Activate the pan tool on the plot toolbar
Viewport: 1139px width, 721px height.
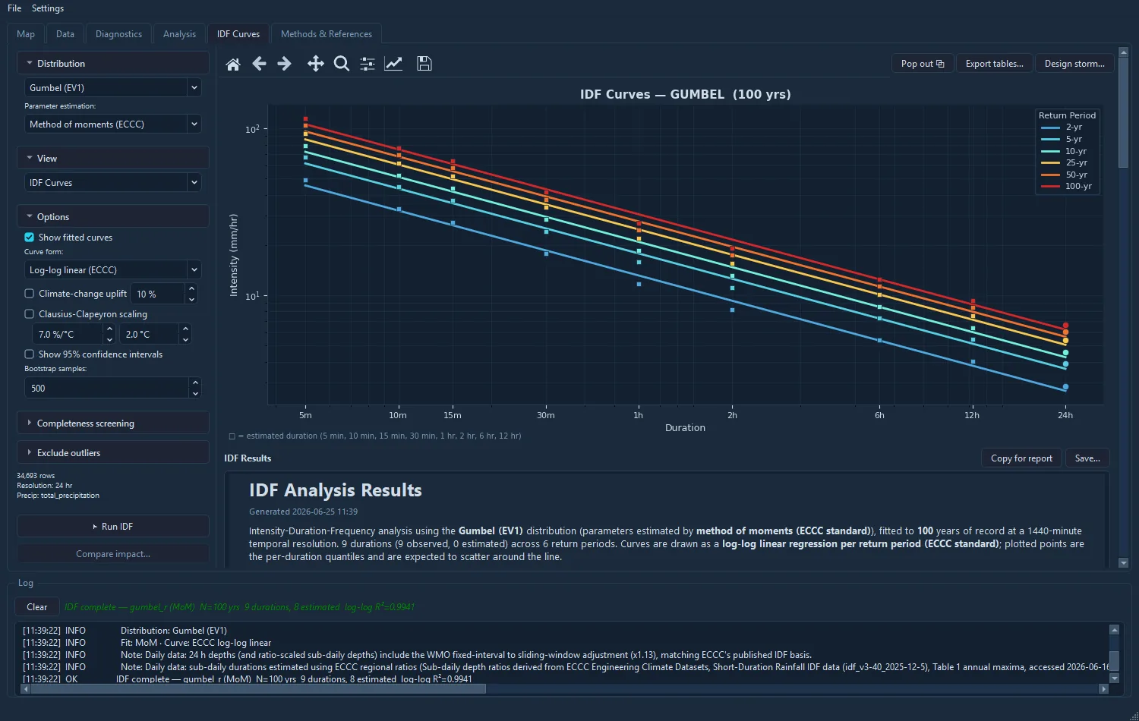coord(315,64)
